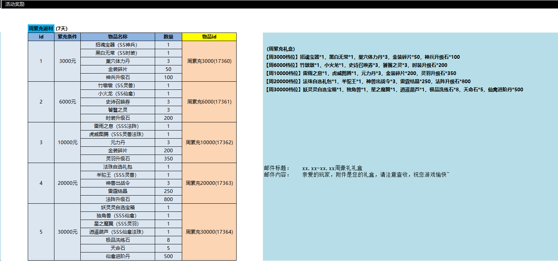
Task: Click the 法阵升级石 item cell
Action: point(118,199)
